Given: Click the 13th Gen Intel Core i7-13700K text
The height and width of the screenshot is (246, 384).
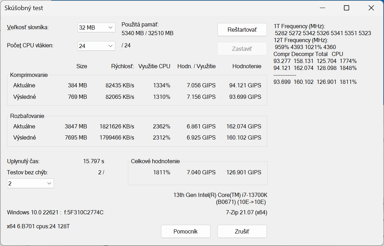Looking at the screenshot, I should 220,195.
